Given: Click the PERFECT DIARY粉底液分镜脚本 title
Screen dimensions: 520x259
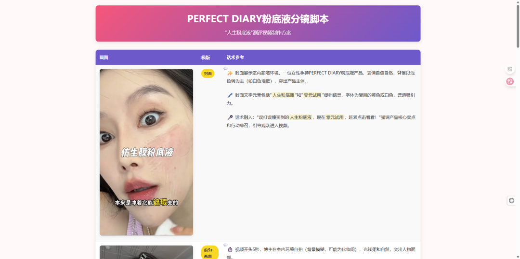Looking at the screenshot, I should click(x=258, y=19).
